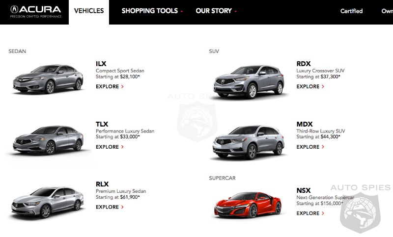Select the red NSX supercar image

pos(248,205)
